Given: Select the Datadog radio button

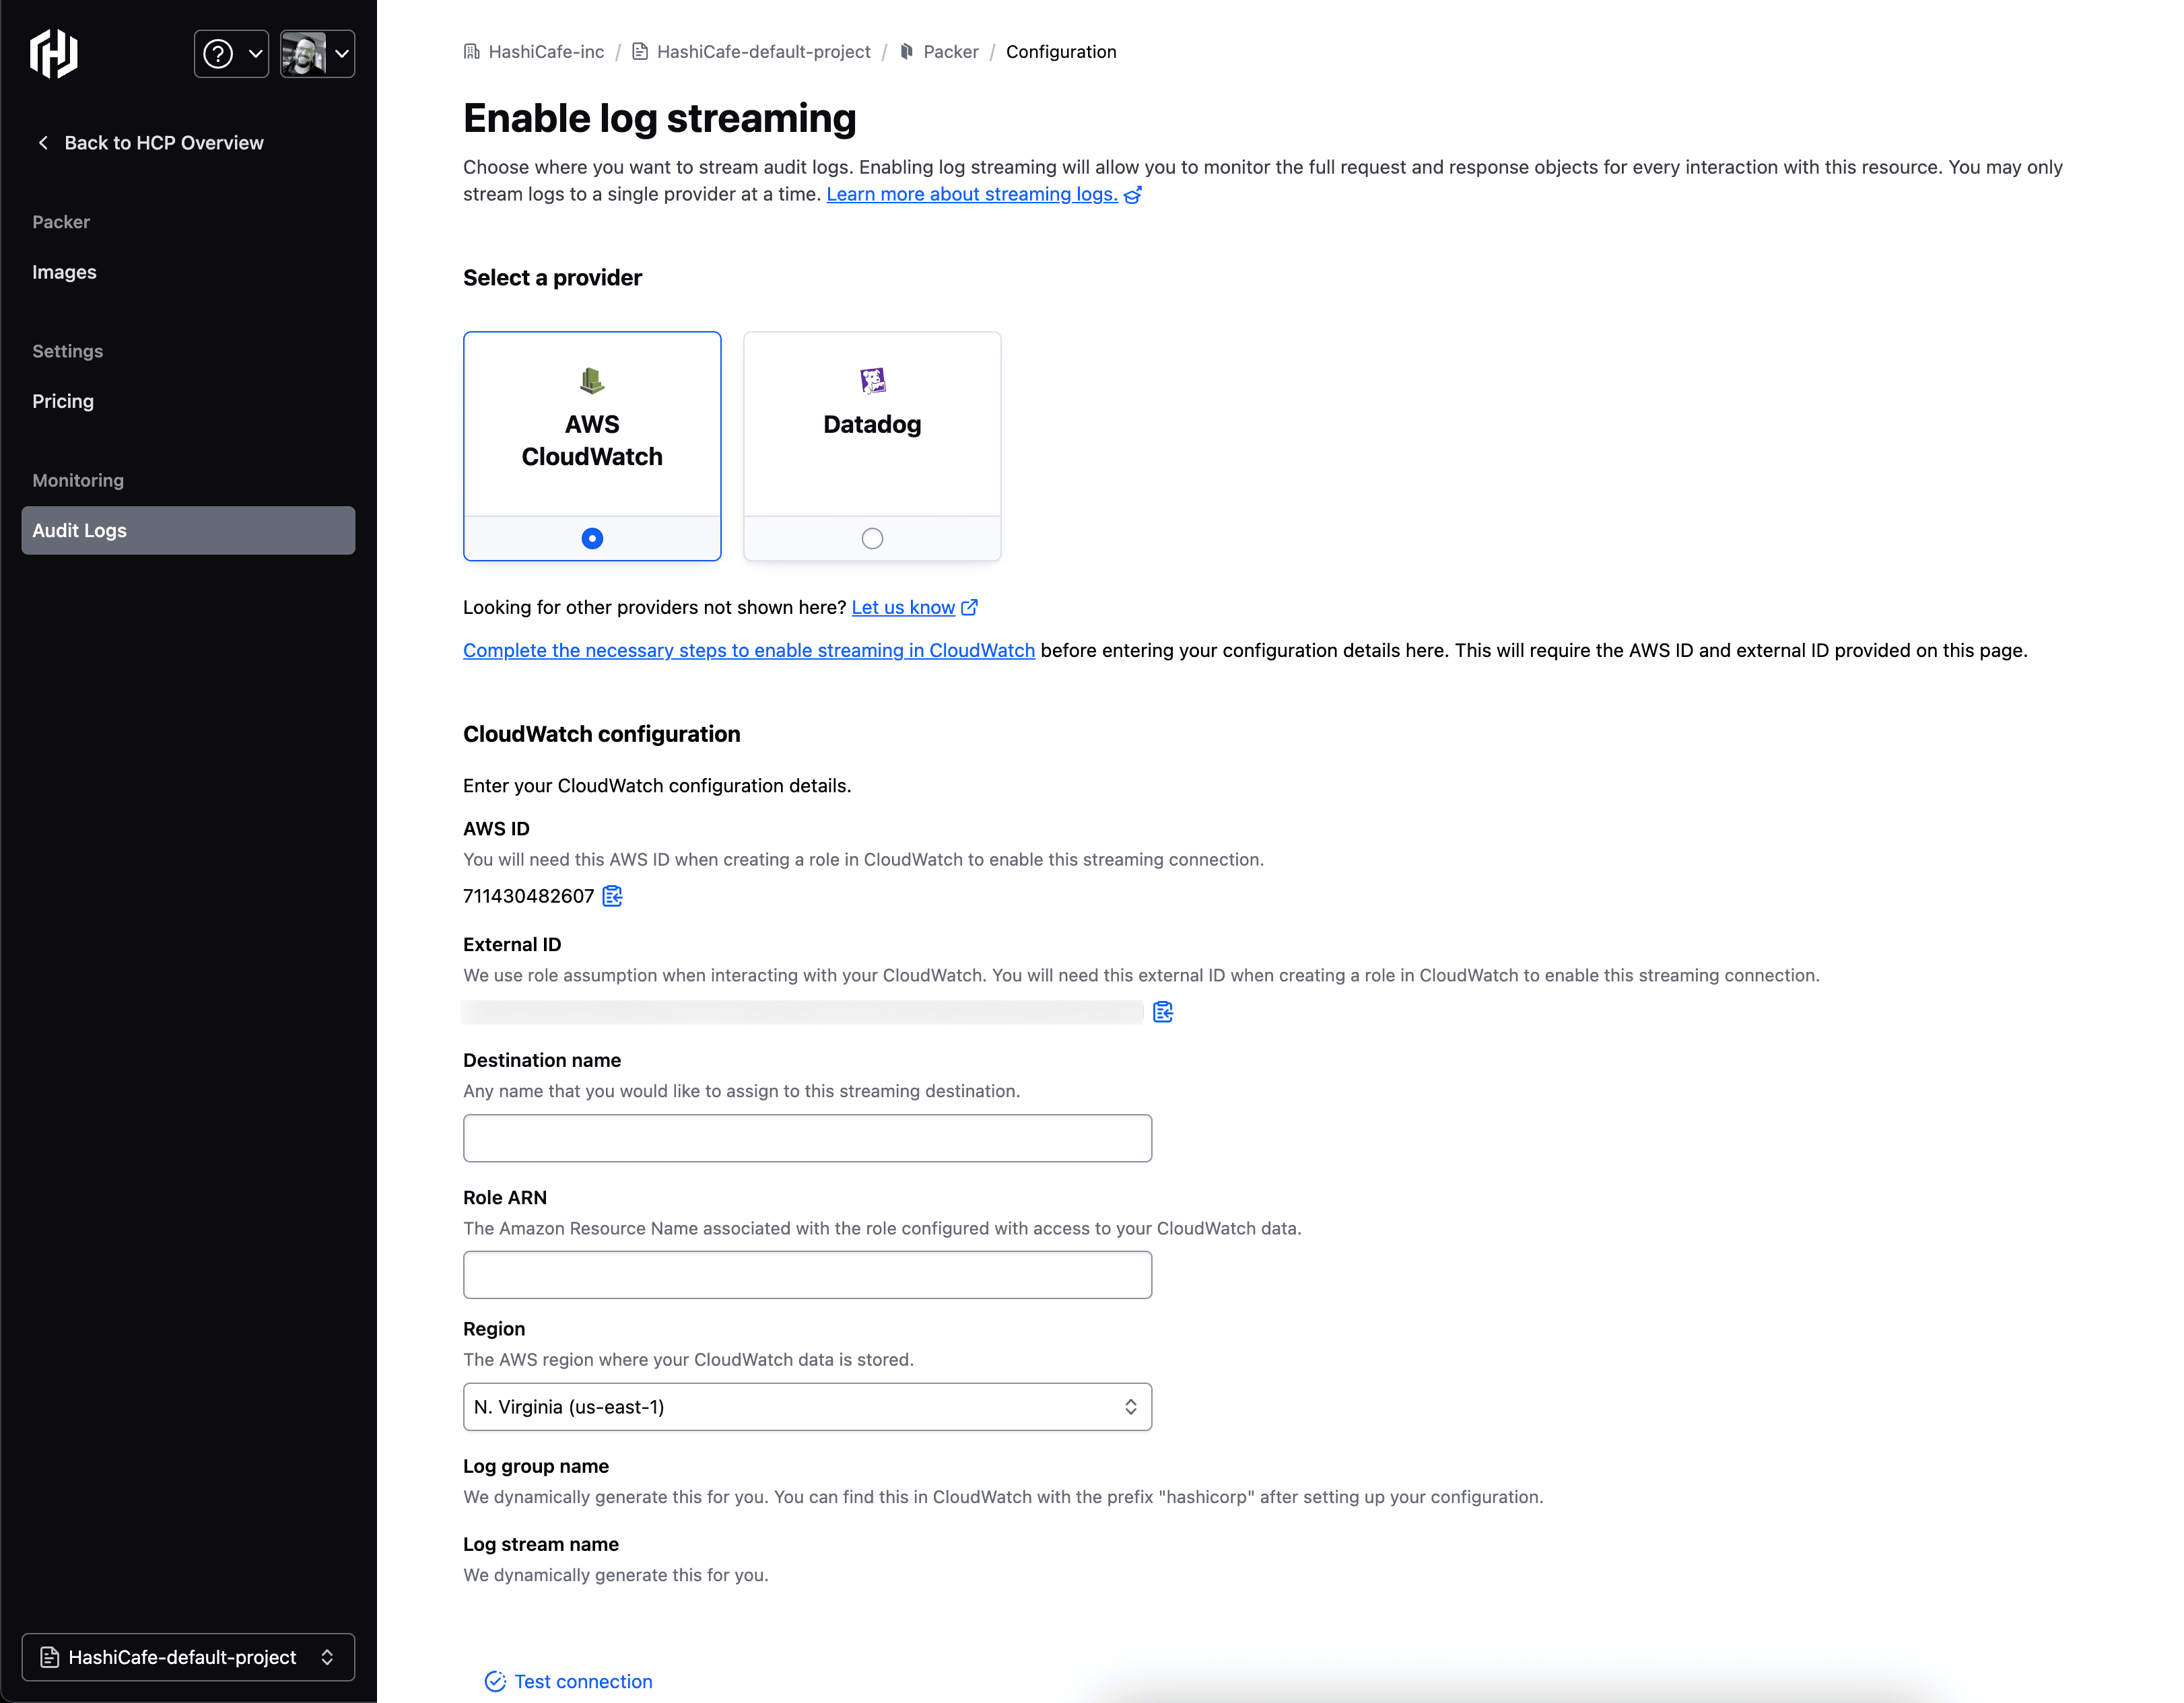Looking at the screenshot, I should 872,539.
